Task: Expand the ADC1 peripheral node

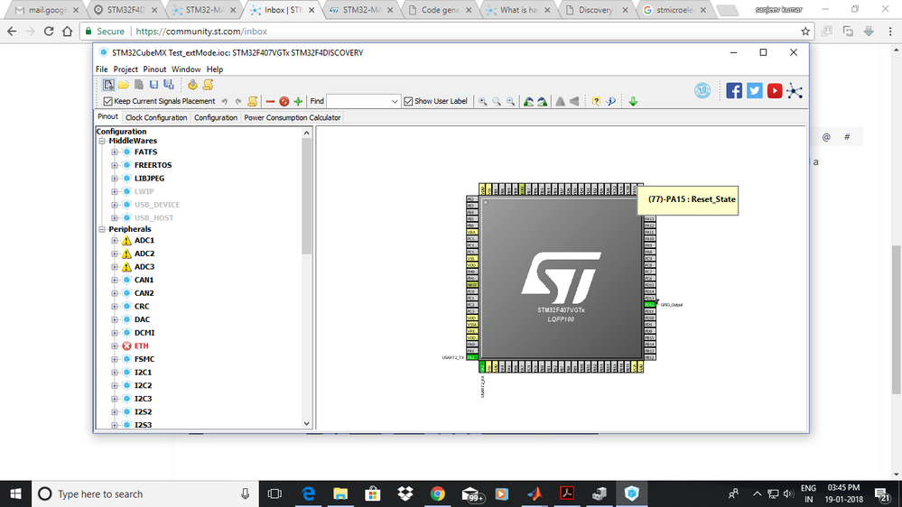Action: [115, 241]
